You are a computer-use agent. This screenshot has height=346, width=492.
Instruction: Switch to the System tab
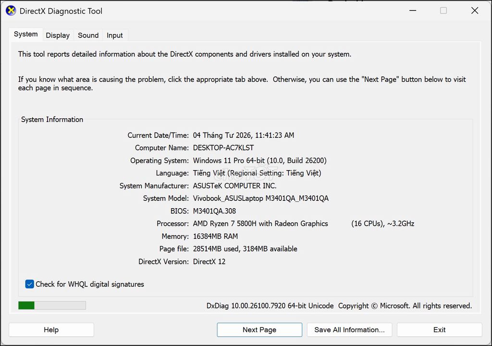click(25, 35)
